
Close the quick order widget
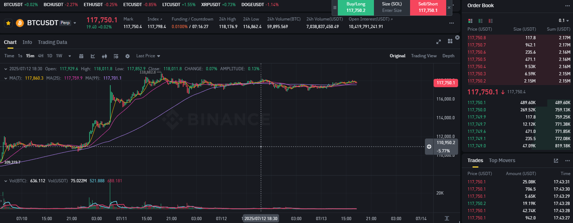[x=449, y=8]
